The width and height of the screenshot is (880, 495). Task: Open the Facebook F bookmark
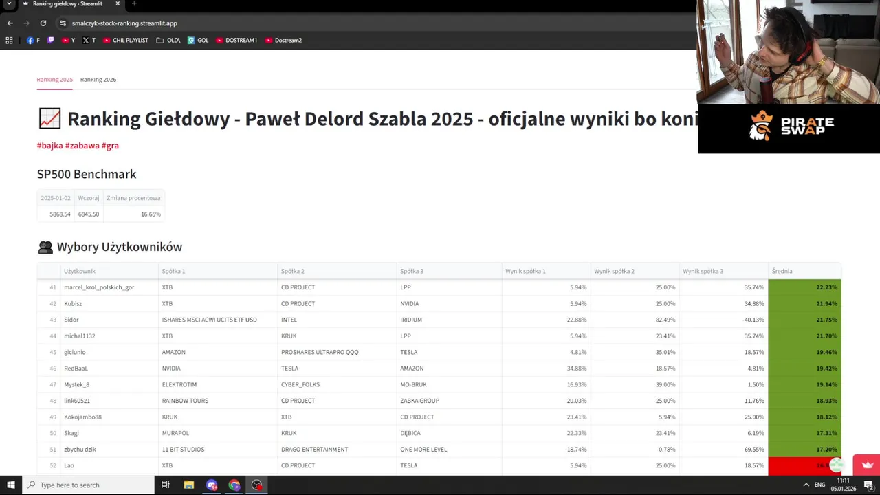(33, 40)
